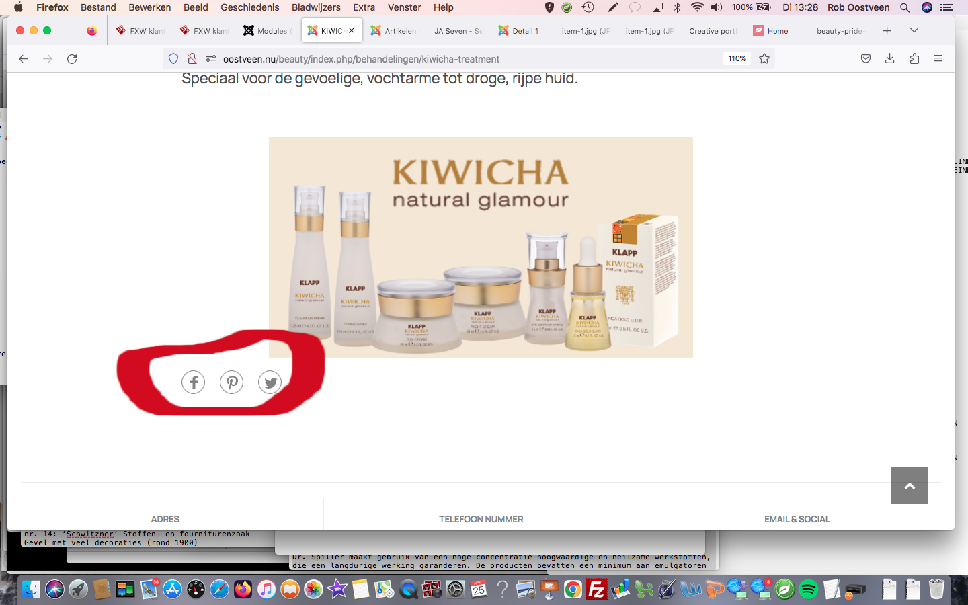Switch to the Home tab
Screen dimensions: 968x605
tap(776, 31)
